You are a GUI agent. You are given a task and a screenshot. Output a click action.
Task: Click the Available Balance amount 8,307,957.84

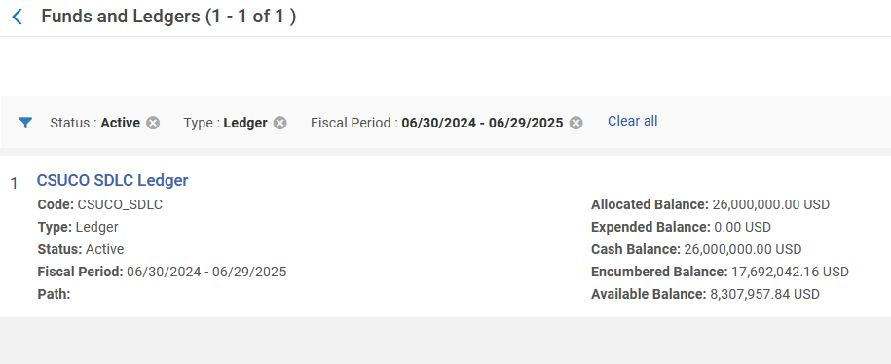point(764,294)
